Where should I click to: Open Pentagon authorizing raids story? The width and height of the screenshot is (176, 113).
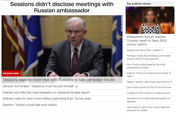pyautogui.click(x=148, y=57)
